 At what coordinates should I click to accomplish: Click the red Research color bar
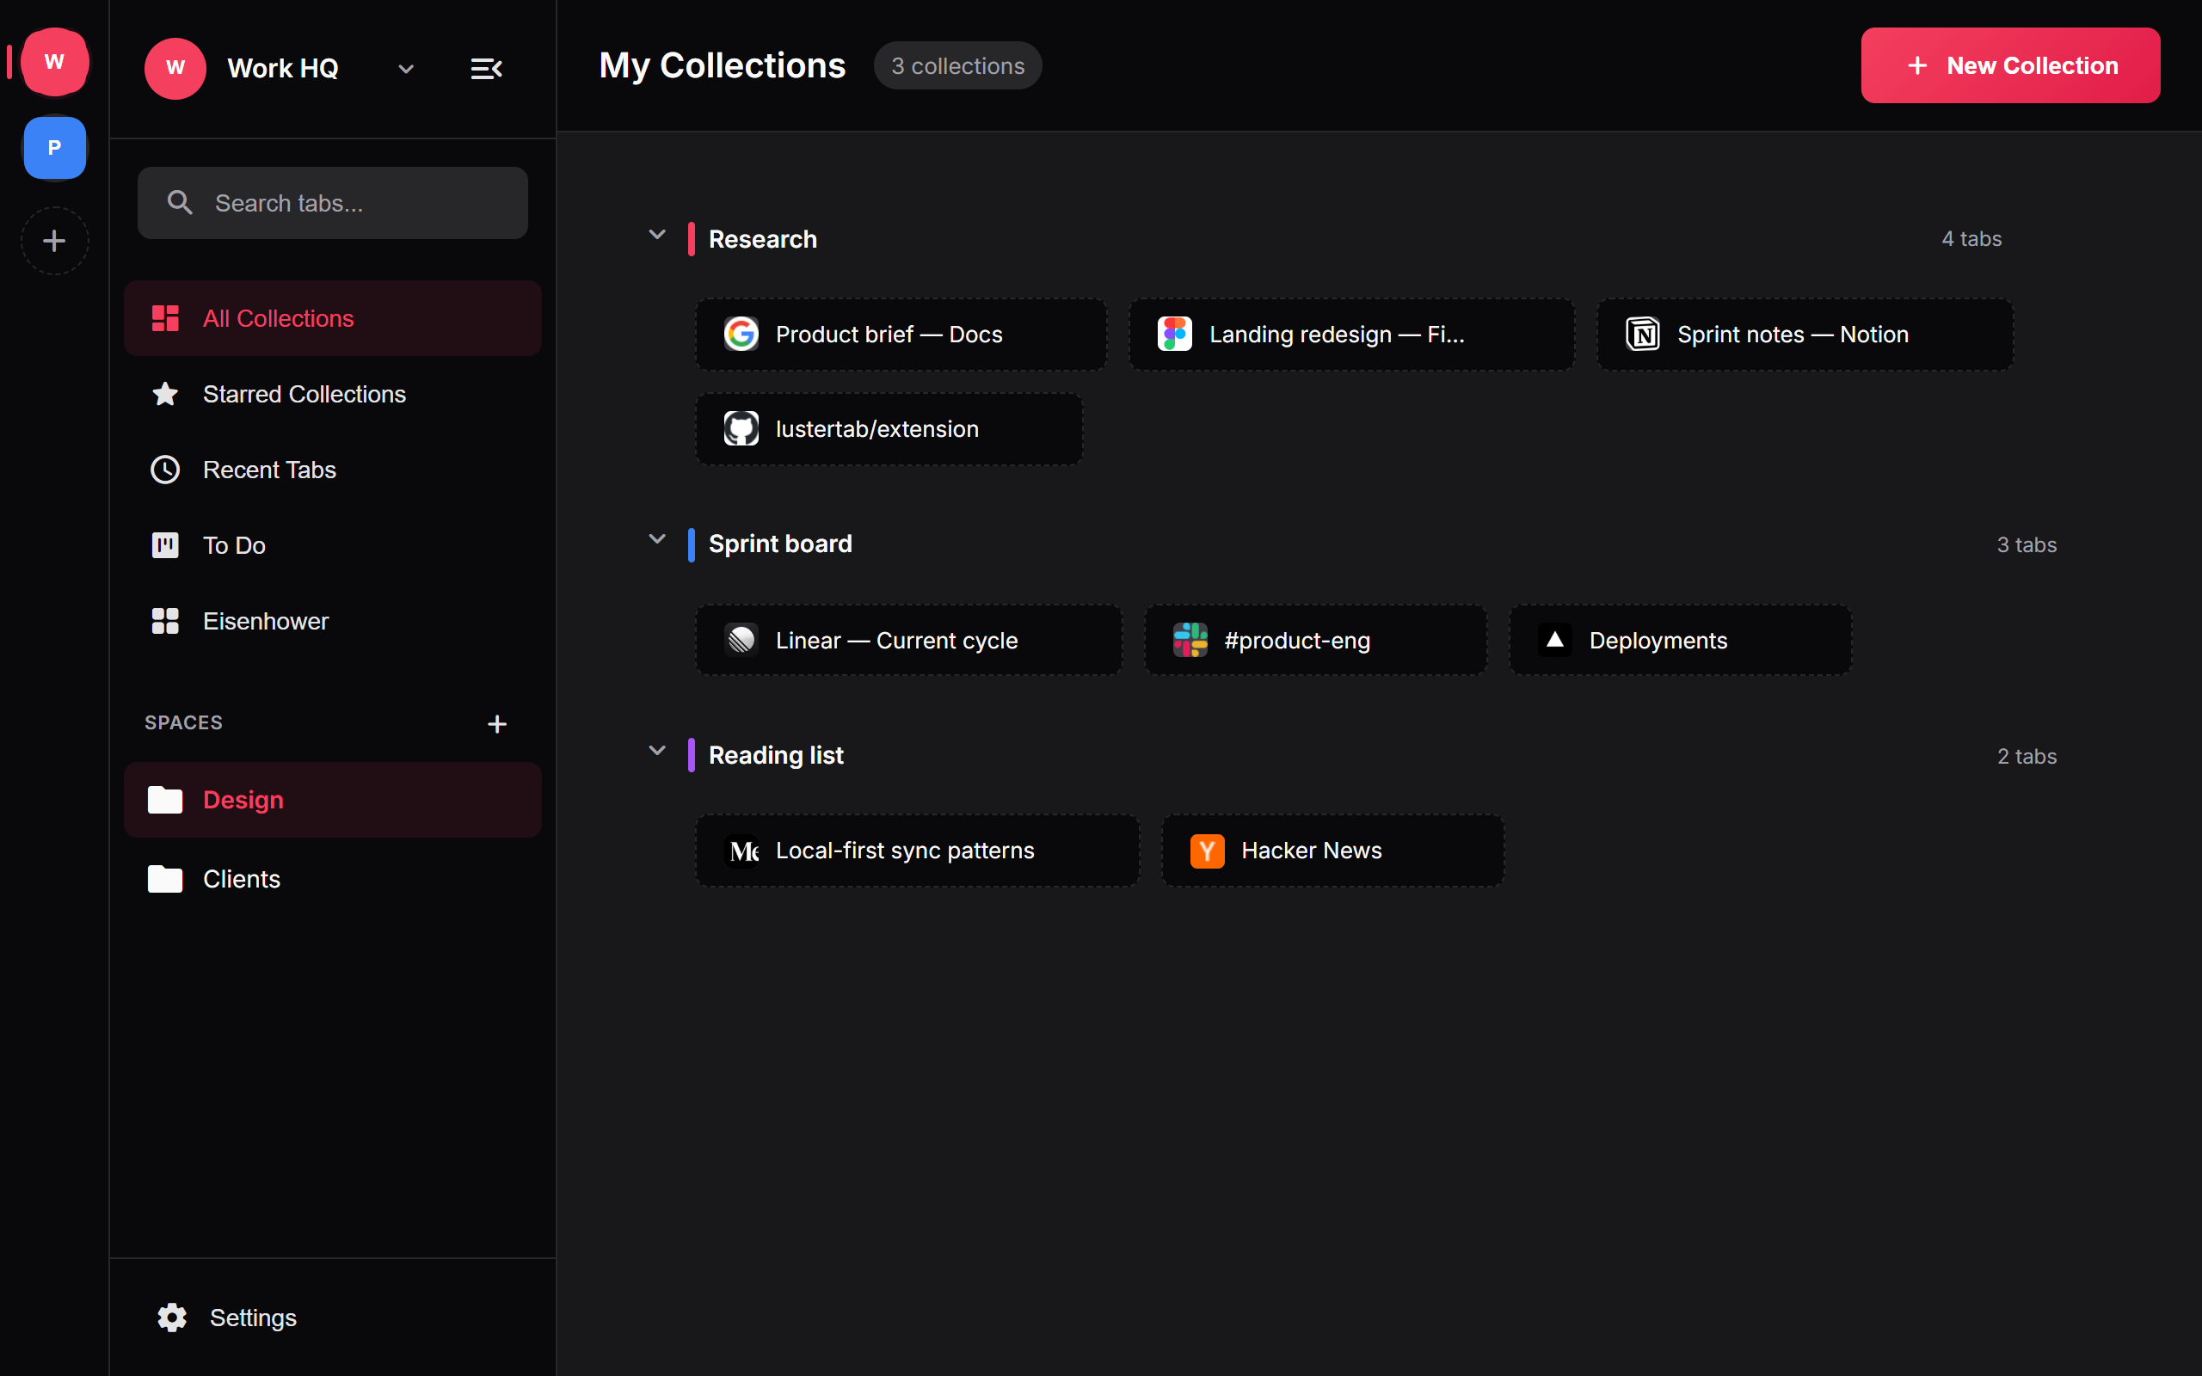(x=692, y=239)
